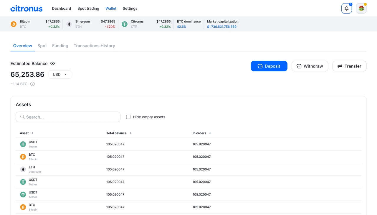Click the Transfer button
Viewport: 377px width, 215px height.
[349, 66]
